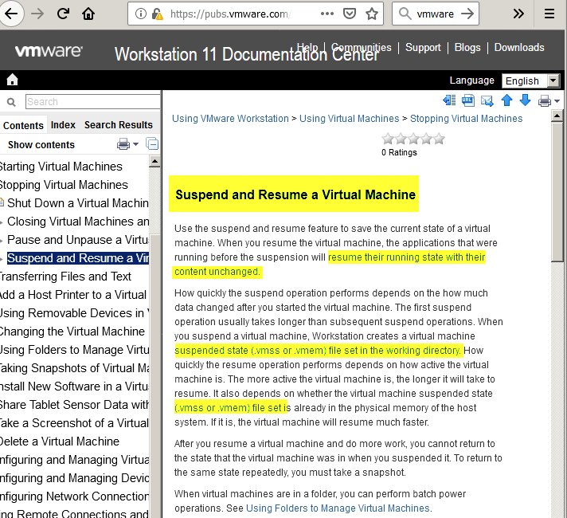Sync topic with table of contents icon
The width and height of the screenshot is (567, 518).
pos(449,100)
